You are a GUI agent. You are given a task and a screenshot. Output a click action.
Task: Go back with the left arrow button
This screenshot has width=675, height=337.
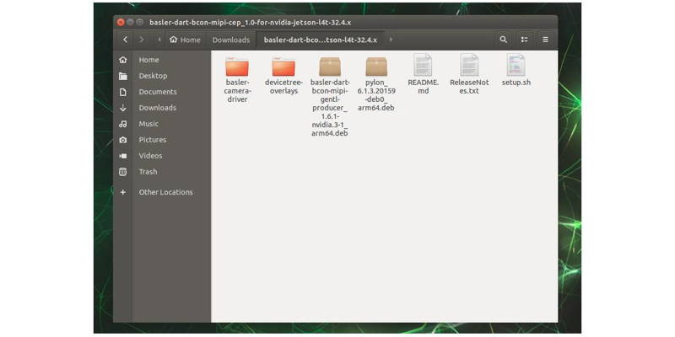pos(125,40)
